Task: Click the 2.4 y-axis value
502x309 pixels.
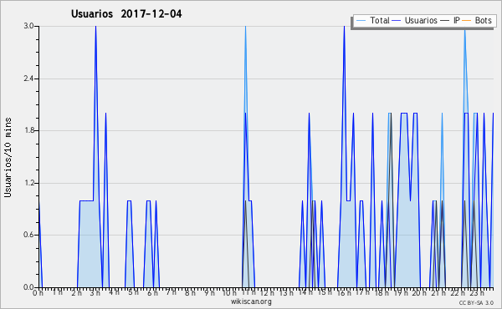Action: pyautogui.click(x=28, y=79)
